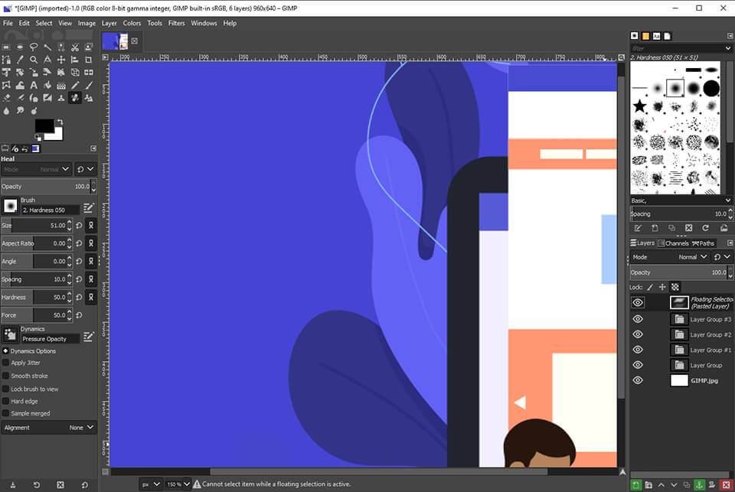Select the Blur/Sharpen droplet tool
735x492 pixels.
click(x=6, y=111)
